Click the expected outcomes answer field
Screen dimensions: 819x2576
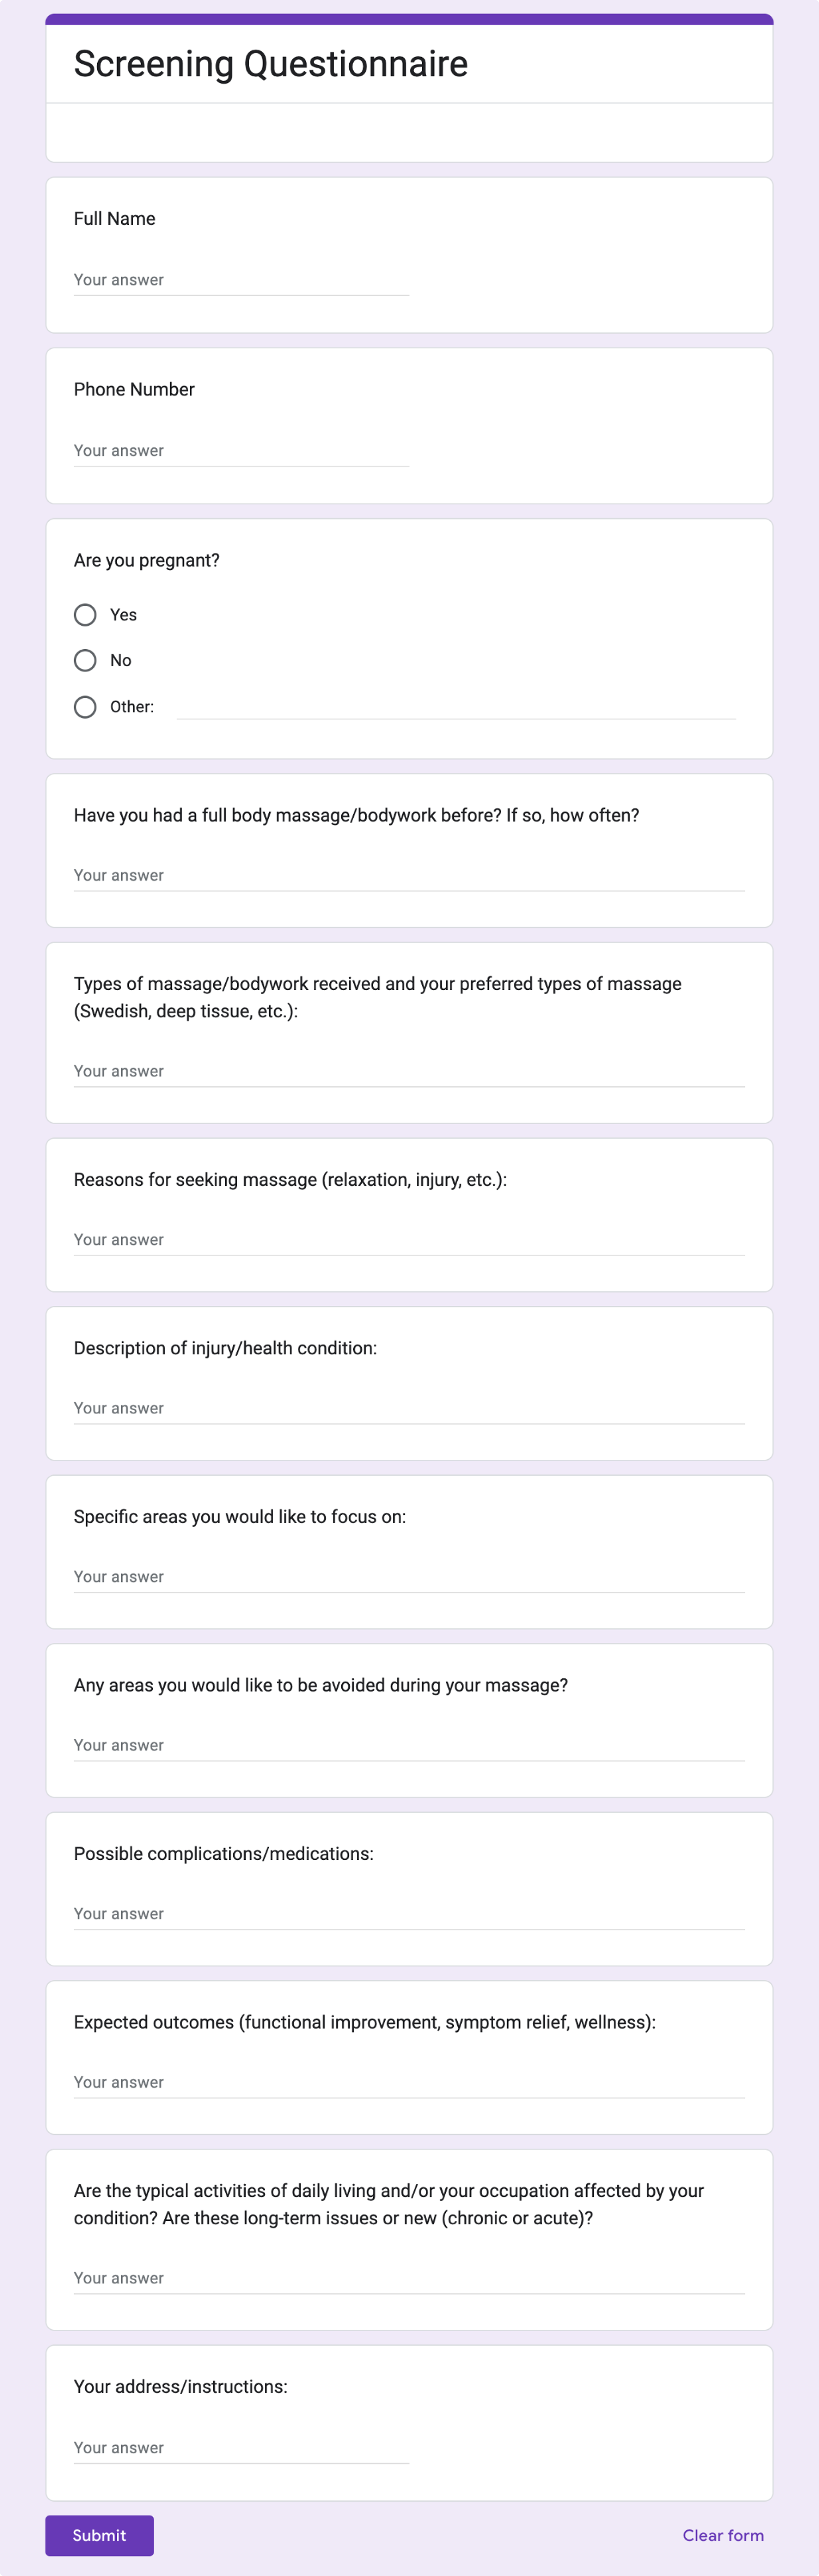point(409,2082)
